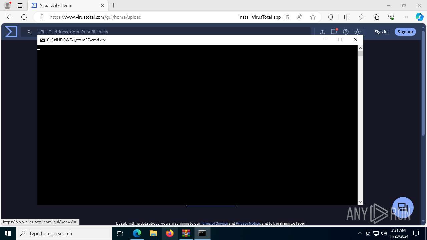Click the taskbar search box
Screen dimensions: 427x240
pyautogui.click(x=64, y=233)
